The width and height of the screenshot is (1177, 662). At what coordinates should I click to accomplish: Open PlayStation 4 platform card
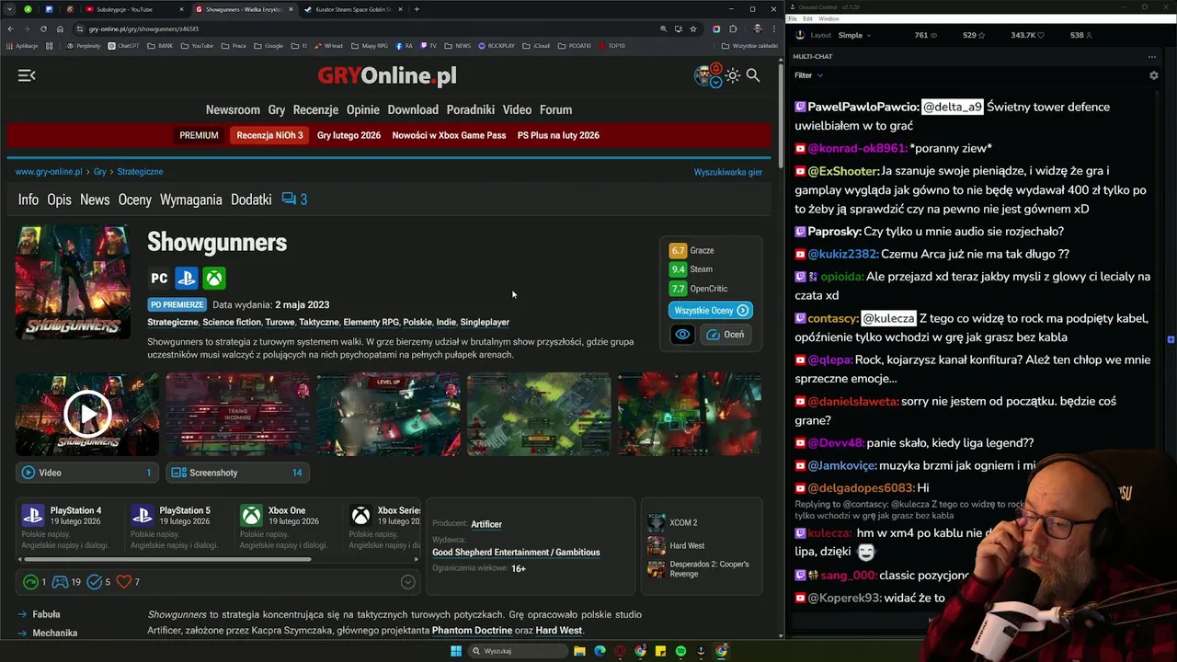tap(71, 529)
